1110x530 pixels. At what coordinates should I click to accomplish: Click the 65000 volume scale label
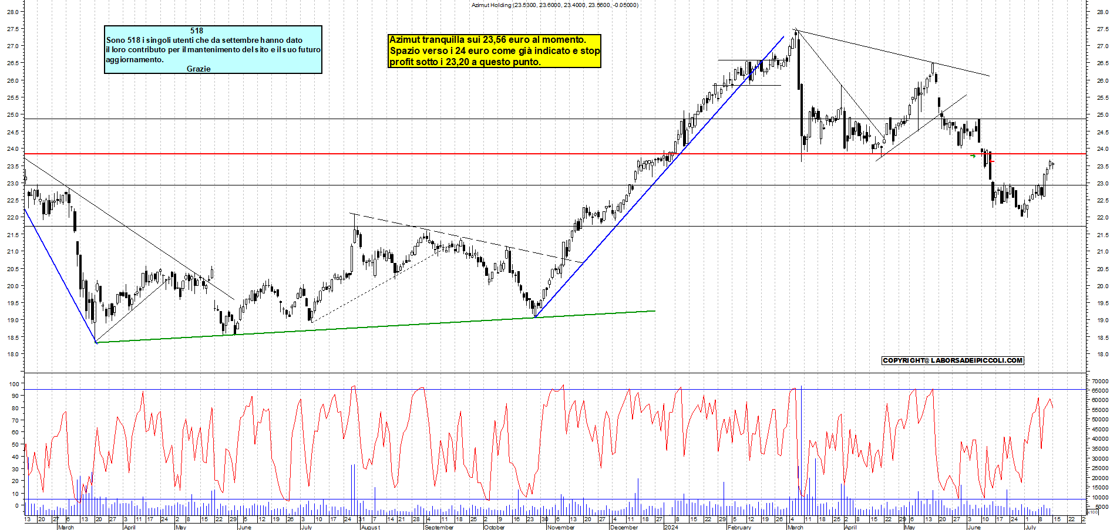coord(1100,390)
